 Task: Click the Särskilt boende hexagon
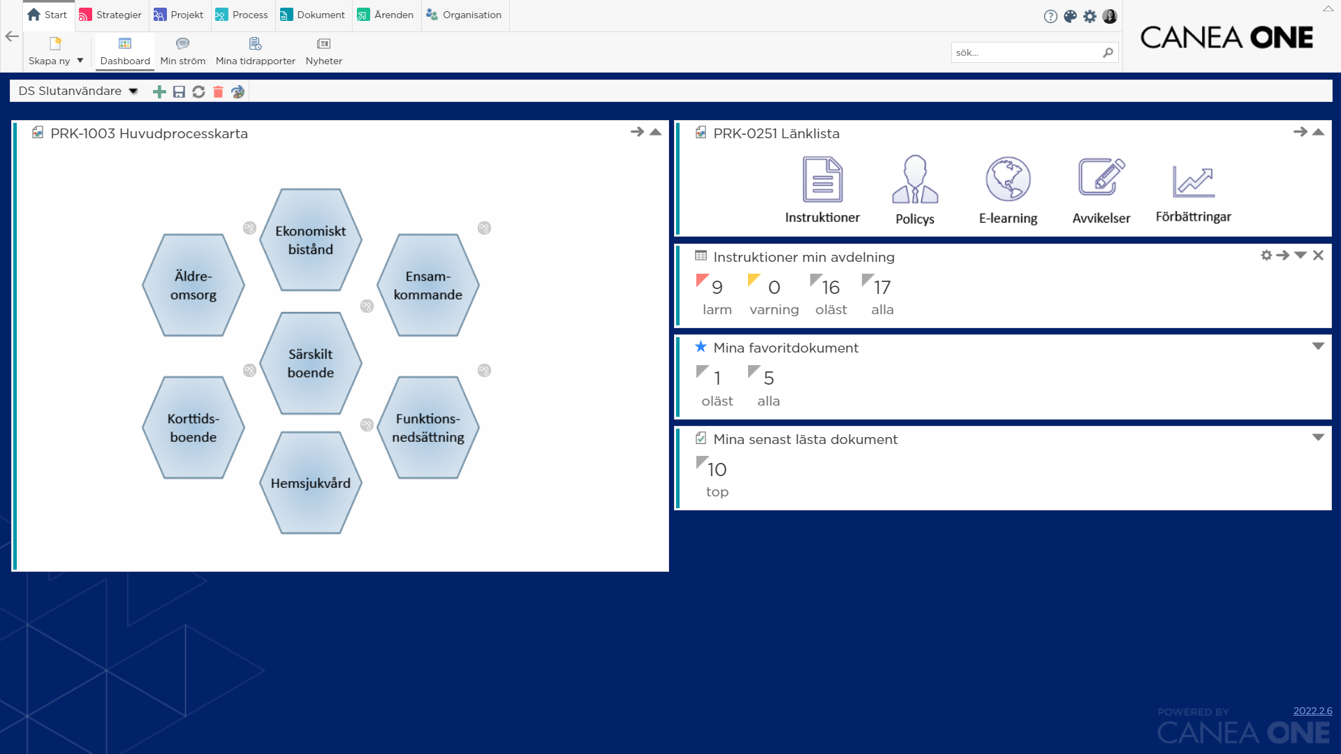click(x=311, y=363)
